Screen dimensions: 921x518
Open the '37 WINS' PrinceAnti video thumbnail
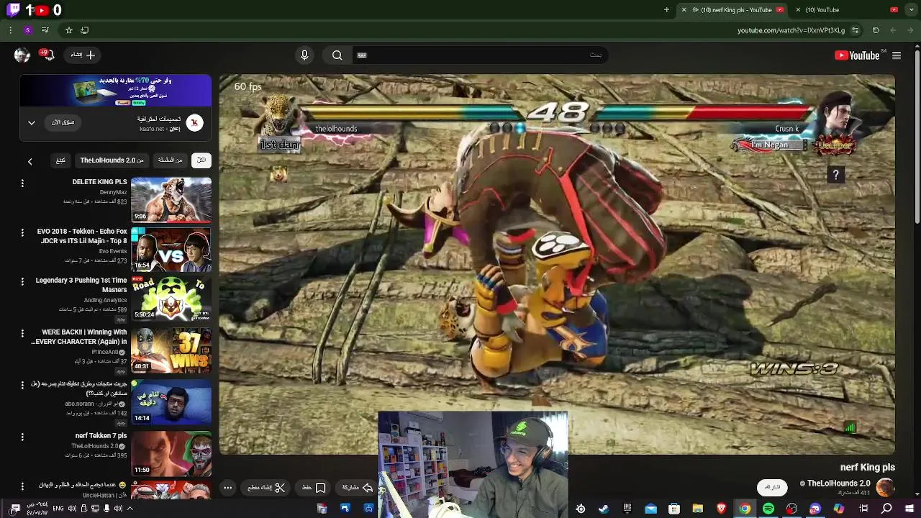pos(171,350)
